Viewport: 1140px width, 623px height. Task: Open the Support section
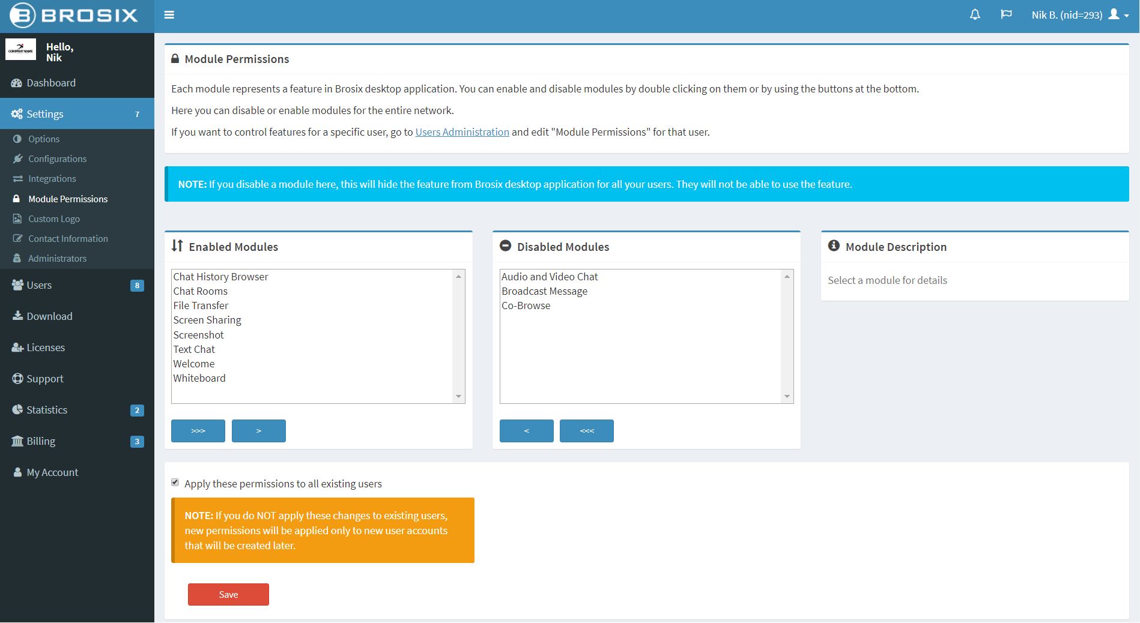pos(45,379)
